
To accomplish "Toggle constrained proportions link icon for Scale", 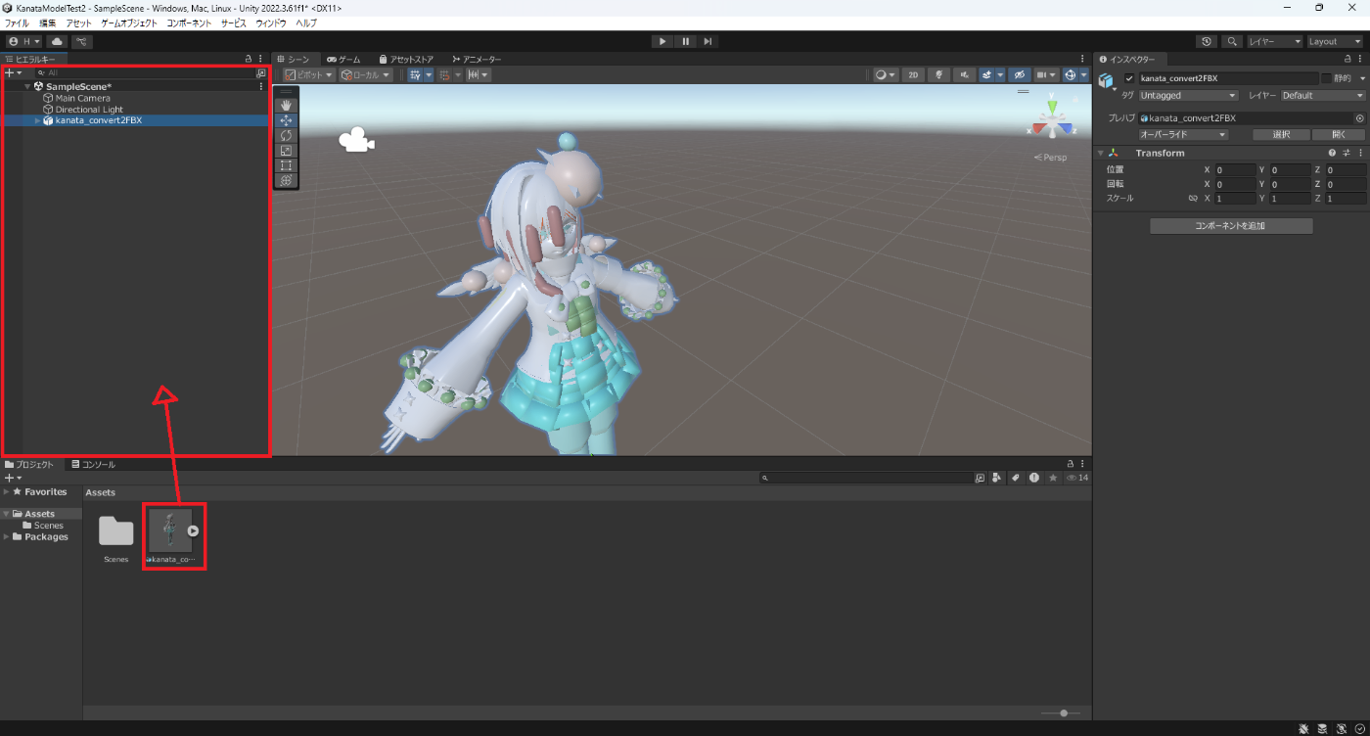I will [x=1193, y=199].
